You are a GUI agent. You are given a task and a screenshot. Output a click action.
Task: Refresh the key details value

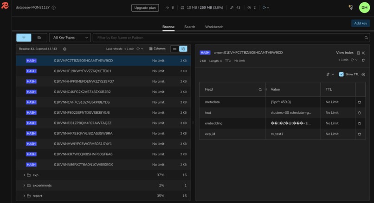[x=352, y=60]
